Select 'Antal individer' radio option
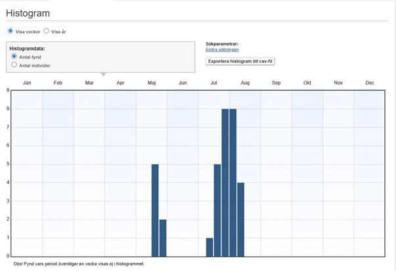The image size is (396, 271). [14, 65]
